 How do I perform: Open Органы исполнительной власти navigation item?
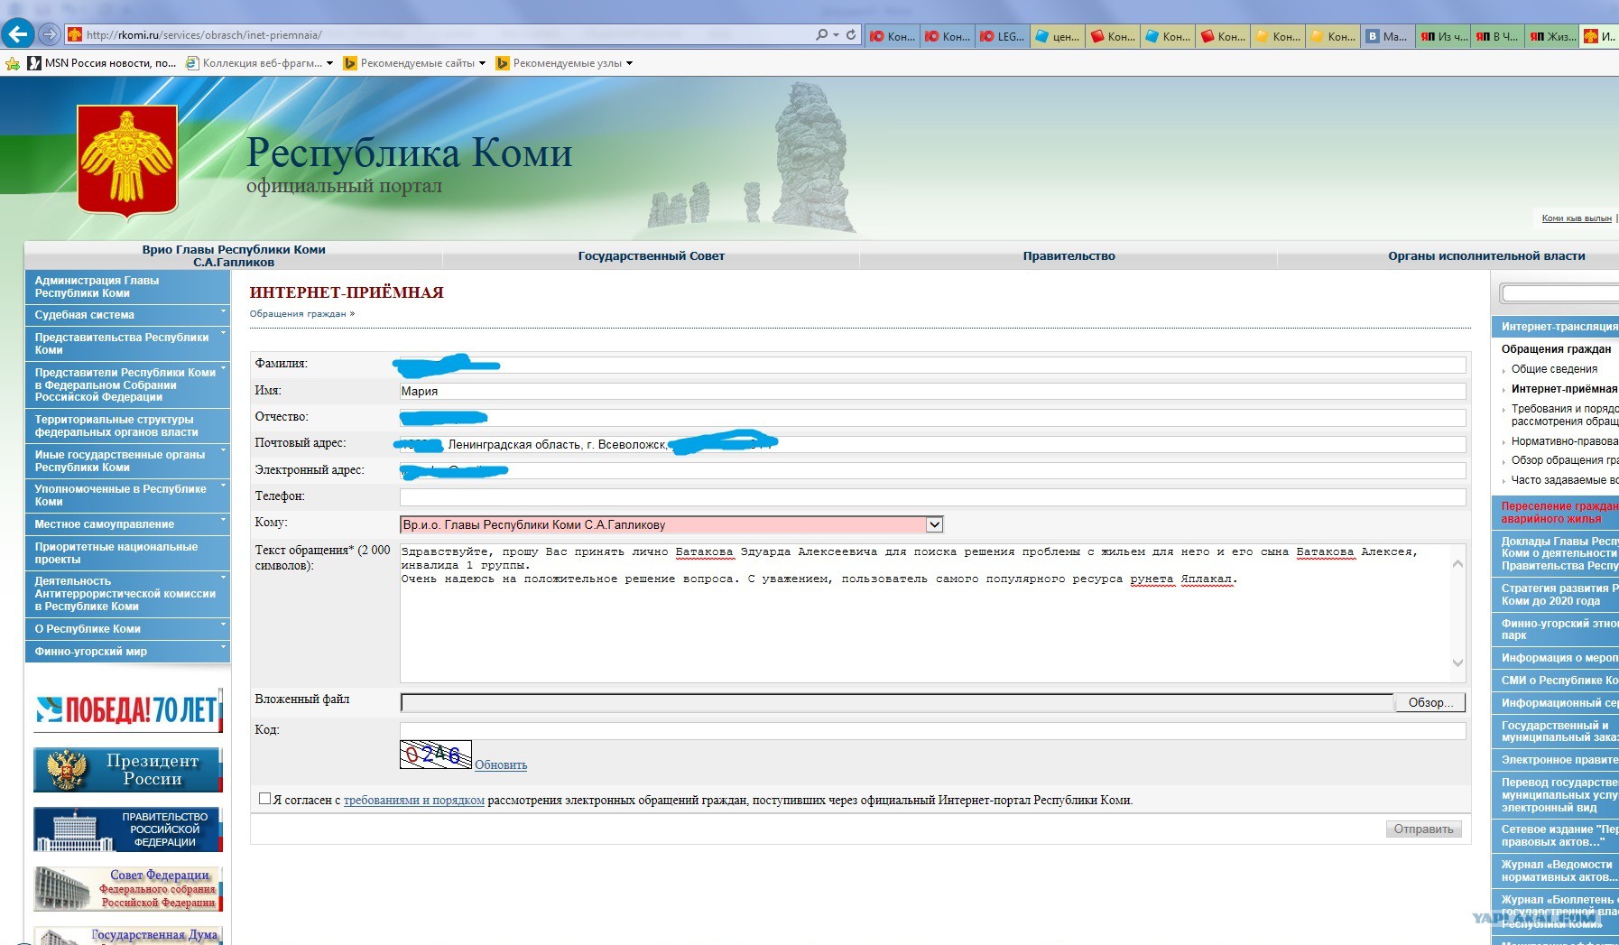click(x=1486, y=256)
